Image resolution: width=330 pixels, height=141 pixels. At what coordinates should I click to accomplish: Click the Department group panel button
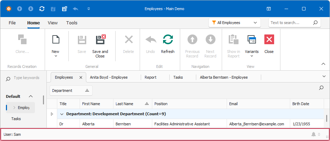click(71, 91)
